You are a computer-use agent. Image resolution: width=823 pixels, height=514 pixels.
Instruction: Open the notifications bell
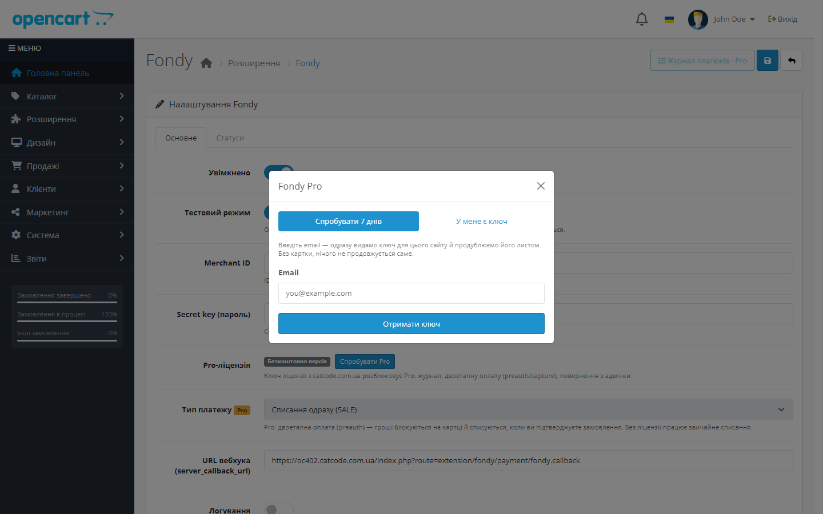[x=642, y=19]
